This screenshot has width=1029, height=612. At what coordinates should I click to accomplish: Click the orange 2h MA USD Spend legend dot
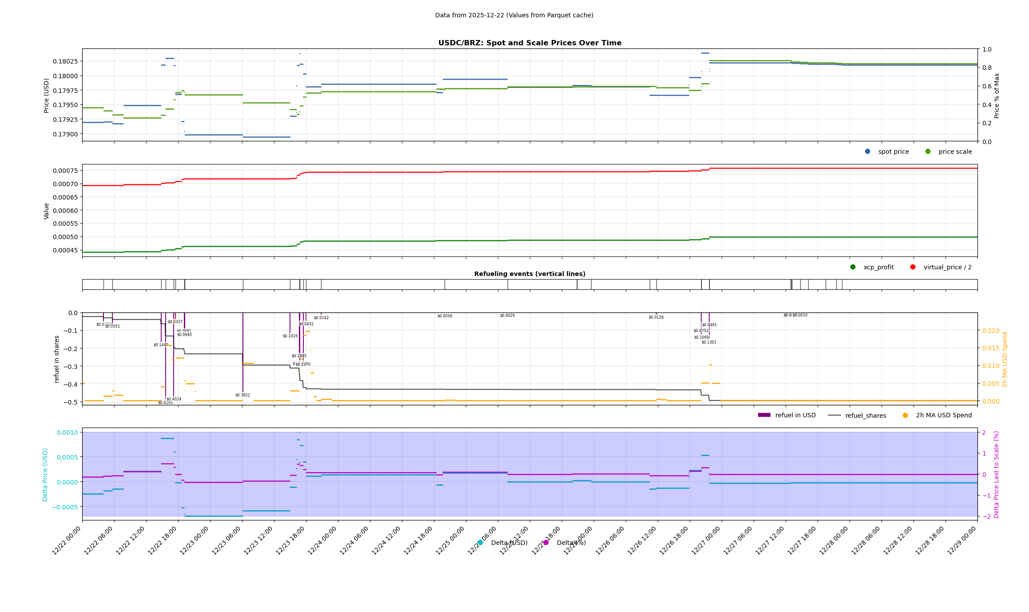905,416
